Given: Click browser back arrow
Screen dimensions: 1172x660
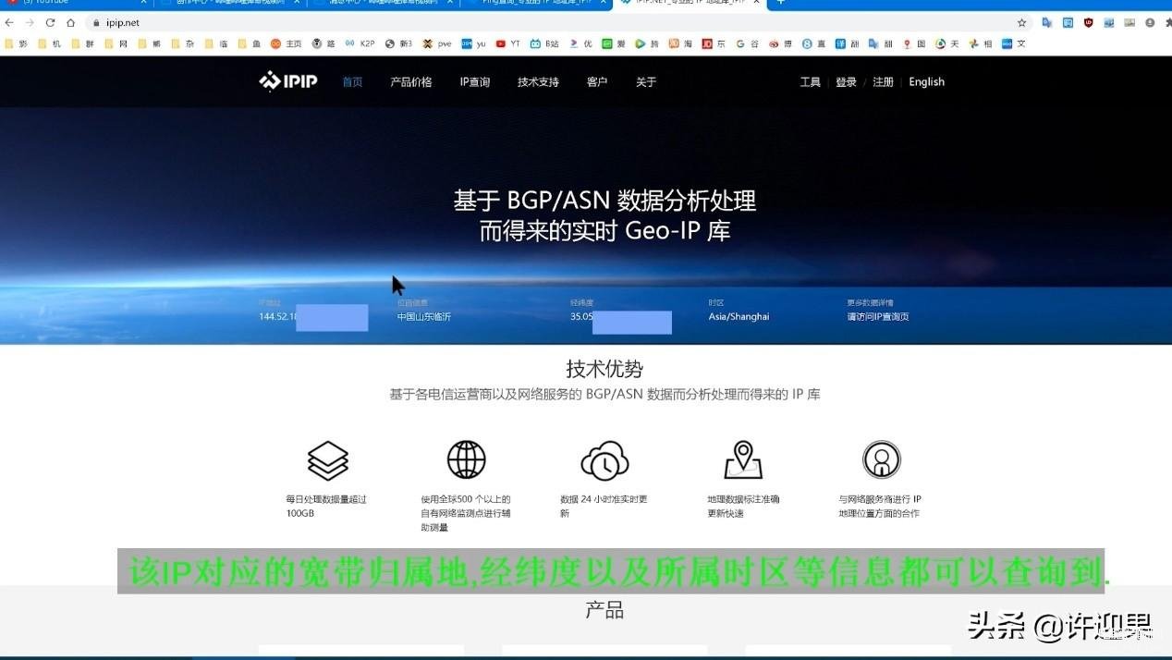Looking at the screenshot, I should pyautogui.click(x=9, y=22).
